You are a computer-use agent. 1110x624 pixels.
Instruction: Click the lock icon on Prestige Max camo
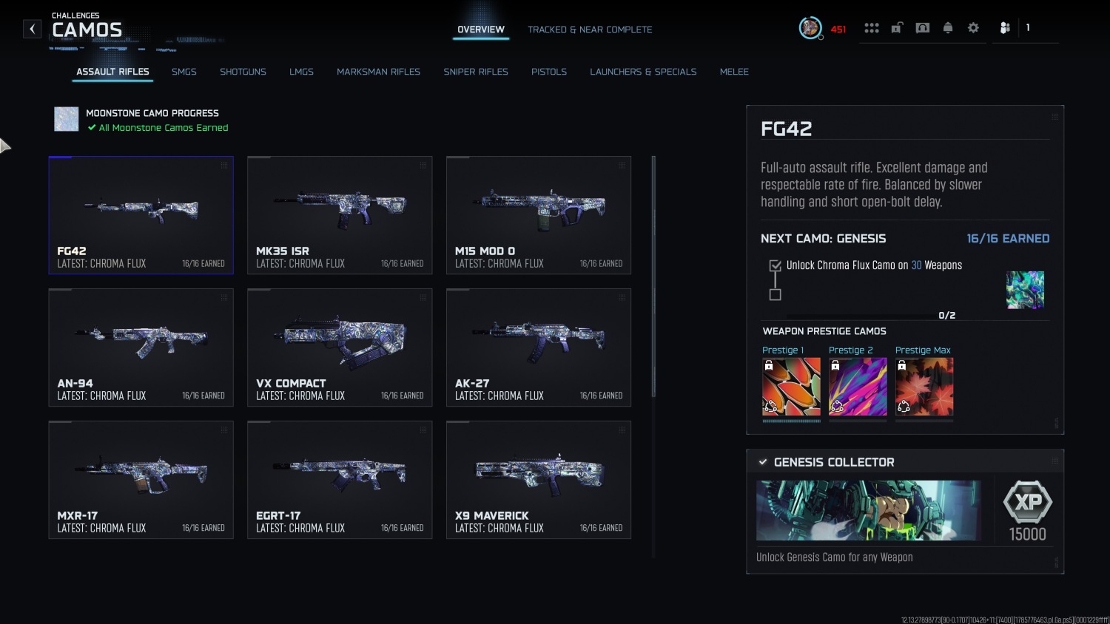point(902,365)
